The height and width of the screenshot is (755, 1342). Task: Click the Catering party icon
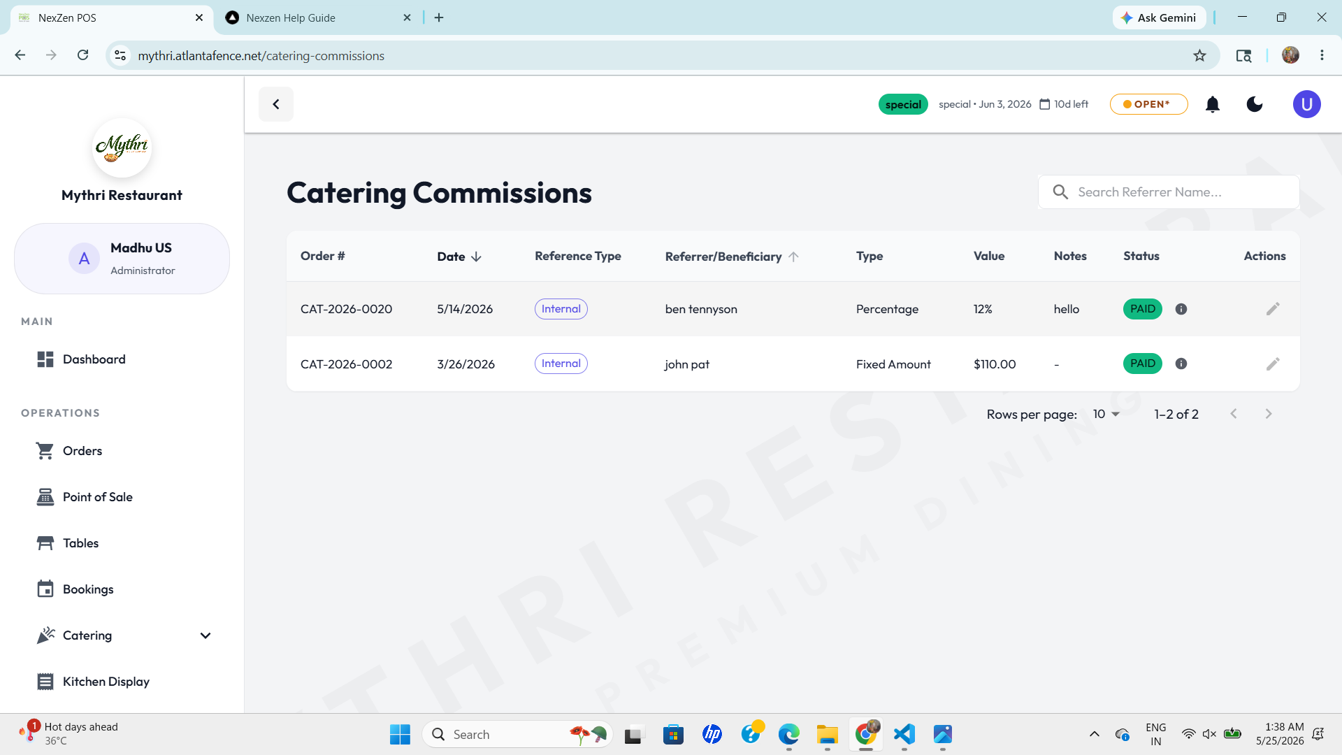tap(45, 635)
